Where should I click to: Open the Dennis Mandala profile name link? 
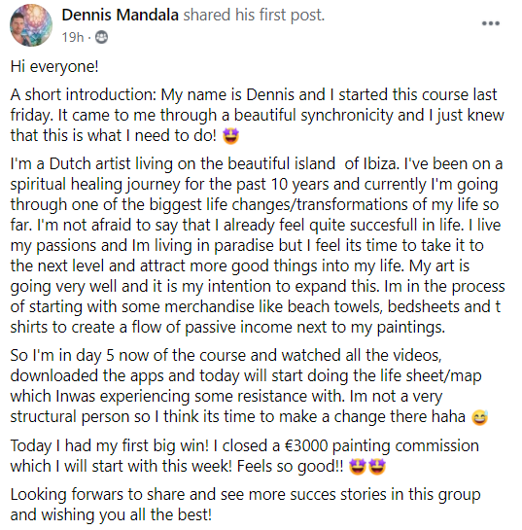[x=120, y=16]
